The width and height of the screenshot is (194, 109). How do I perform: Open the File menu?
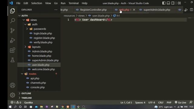[18, 3]
